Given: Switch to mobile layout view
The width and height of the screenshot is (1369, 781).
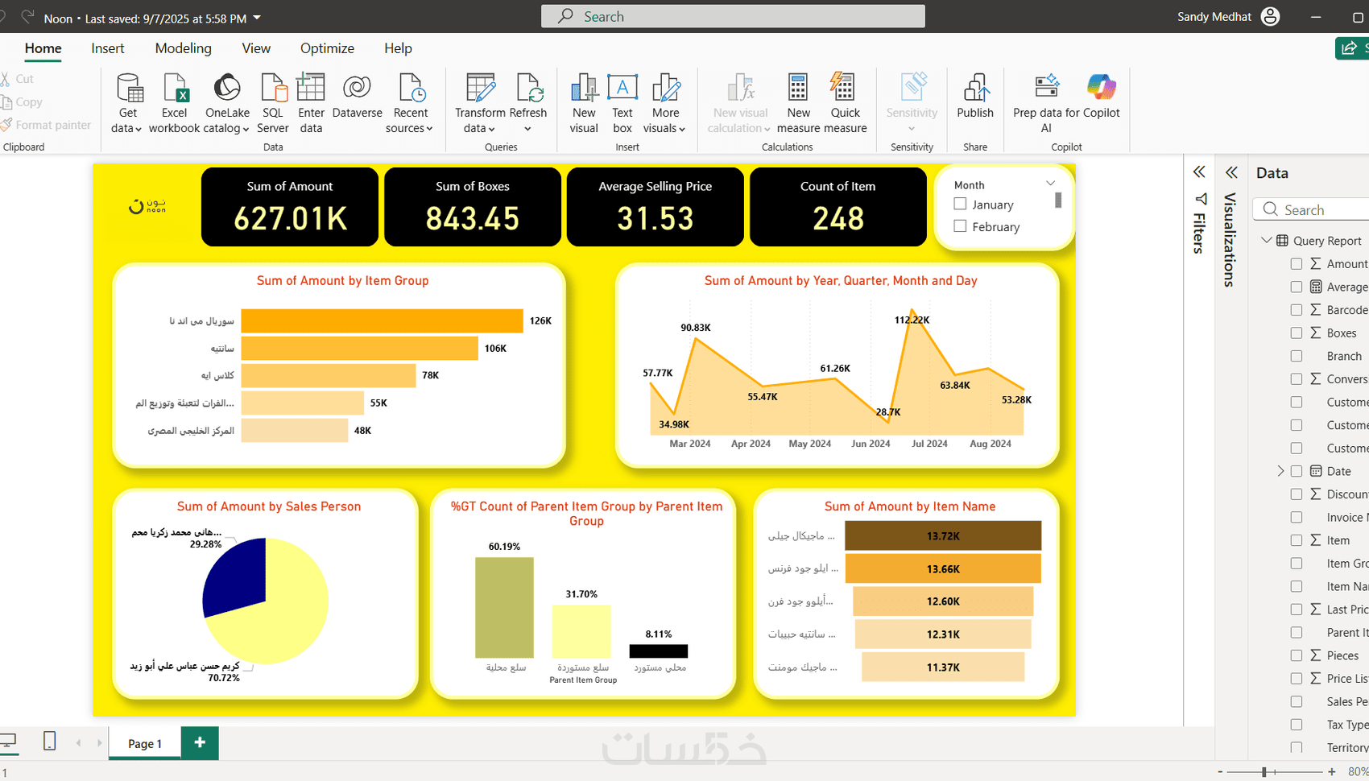Looking at the screenshot, I should coord(49,741).
